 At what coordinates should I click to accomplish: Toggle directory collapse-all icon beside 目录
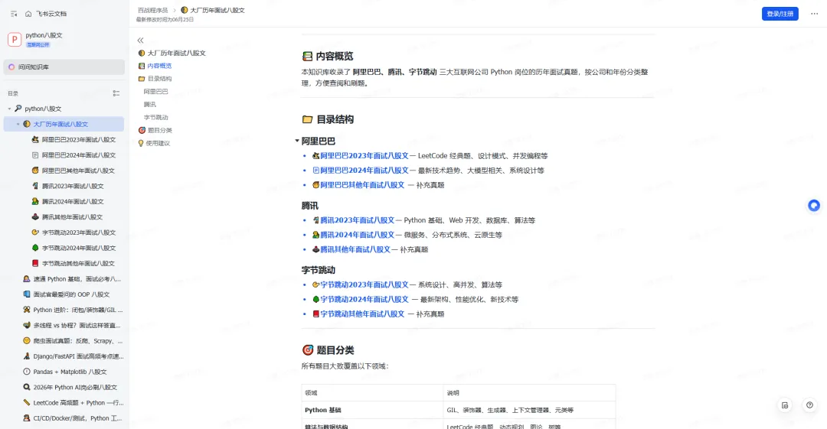tap(116, 93)
